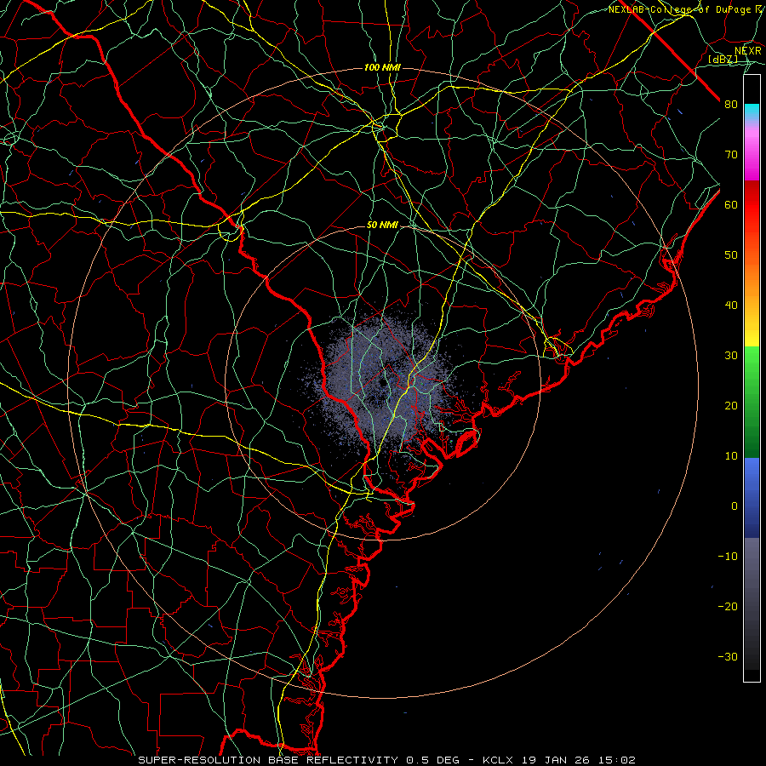The image size is (766, 766).
Task: Click the NEXR label above the dBZ unit
Action: (748, 51)
